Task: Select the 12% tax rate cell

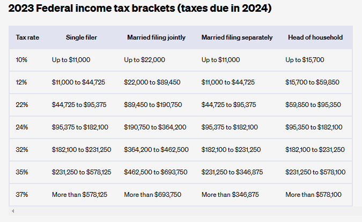Action: pyautogui.click(x=22, y=82)
